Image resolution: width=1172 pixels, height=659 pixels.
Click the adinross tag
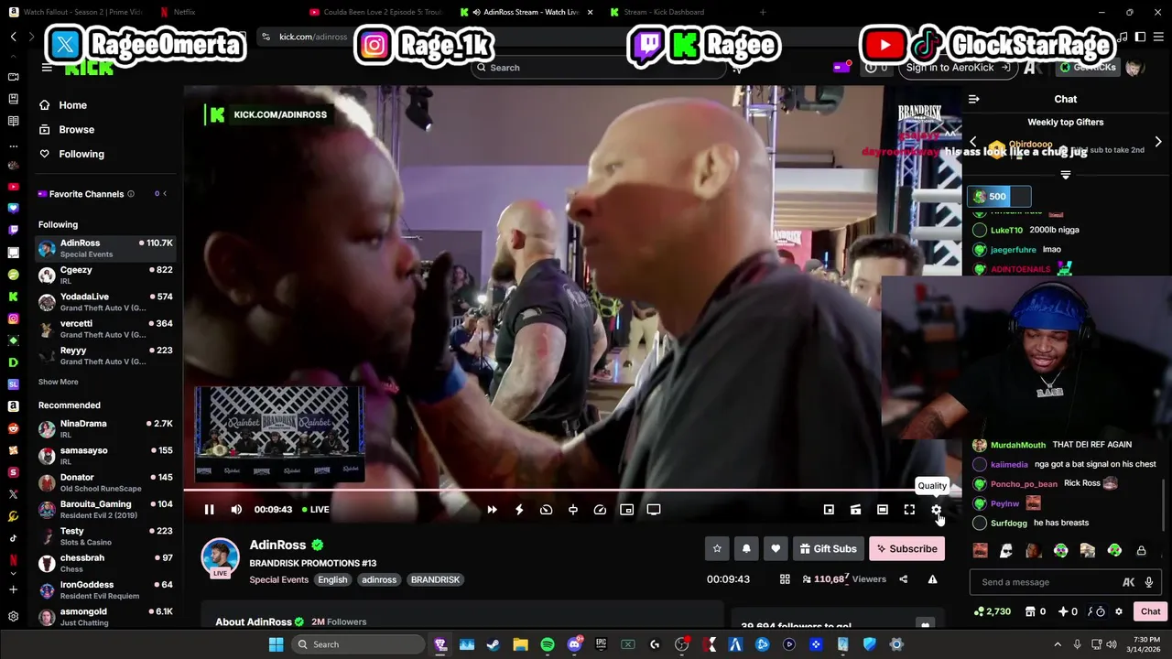coord(379,579)
